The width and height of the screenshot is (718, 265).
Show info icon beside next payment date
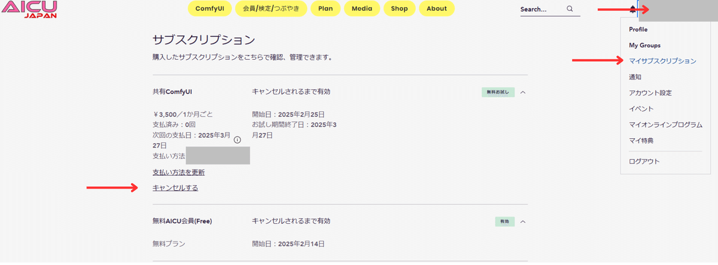click(x=237, y=140)
